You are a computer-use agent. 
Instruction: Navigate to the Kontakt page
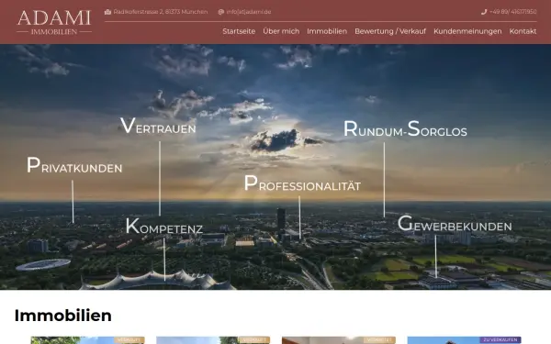(x=523, y=31)
